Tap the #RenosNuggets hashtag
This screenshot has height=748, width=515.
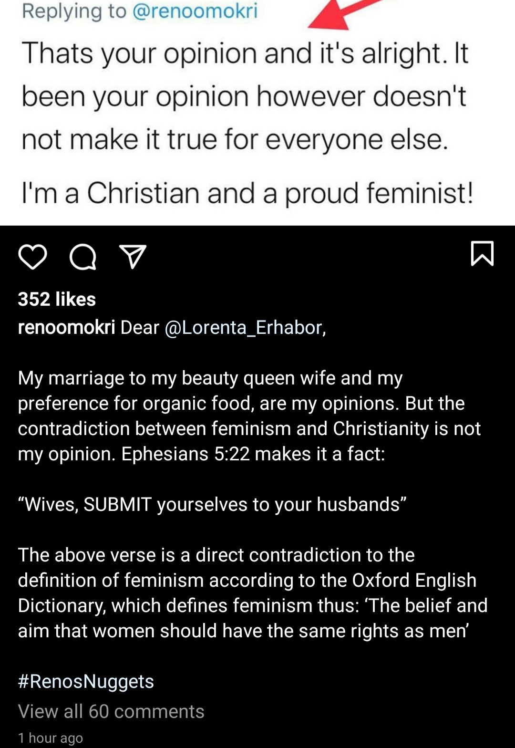pos(86,681)
